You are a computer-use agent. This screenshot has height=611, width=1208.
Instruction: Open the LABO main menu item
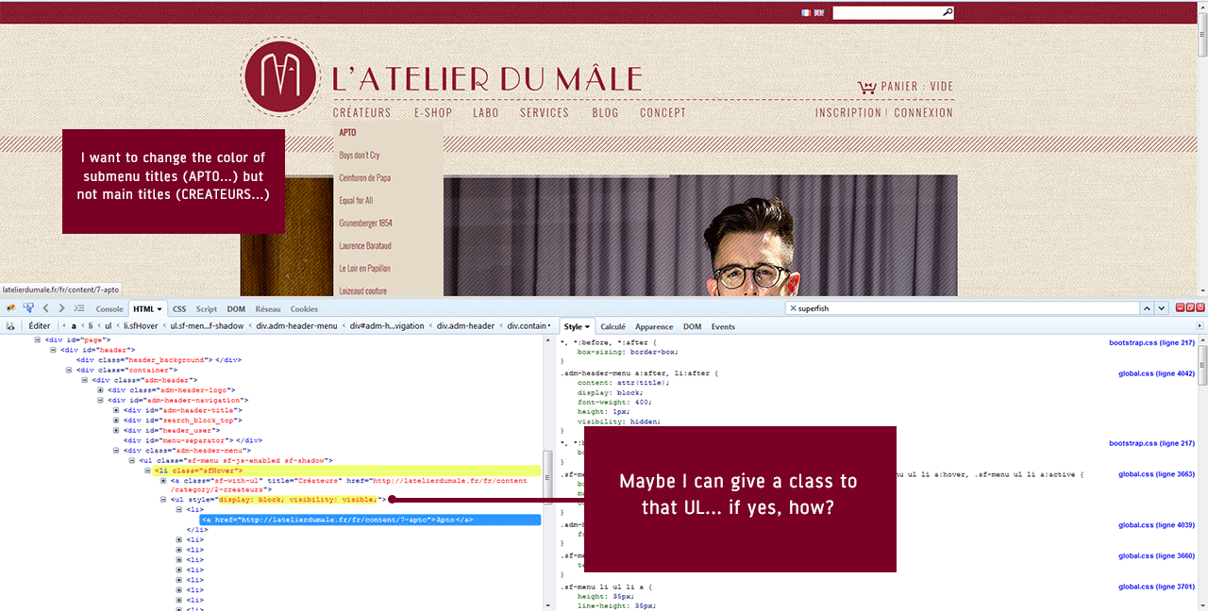486,113
